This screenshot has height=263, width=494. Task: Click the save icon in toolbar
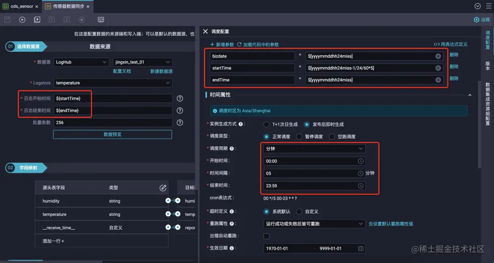8,20
